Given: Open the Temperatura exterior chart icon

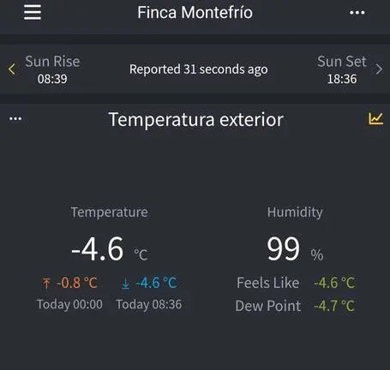Looking at the screenshot, I should 375,119.
